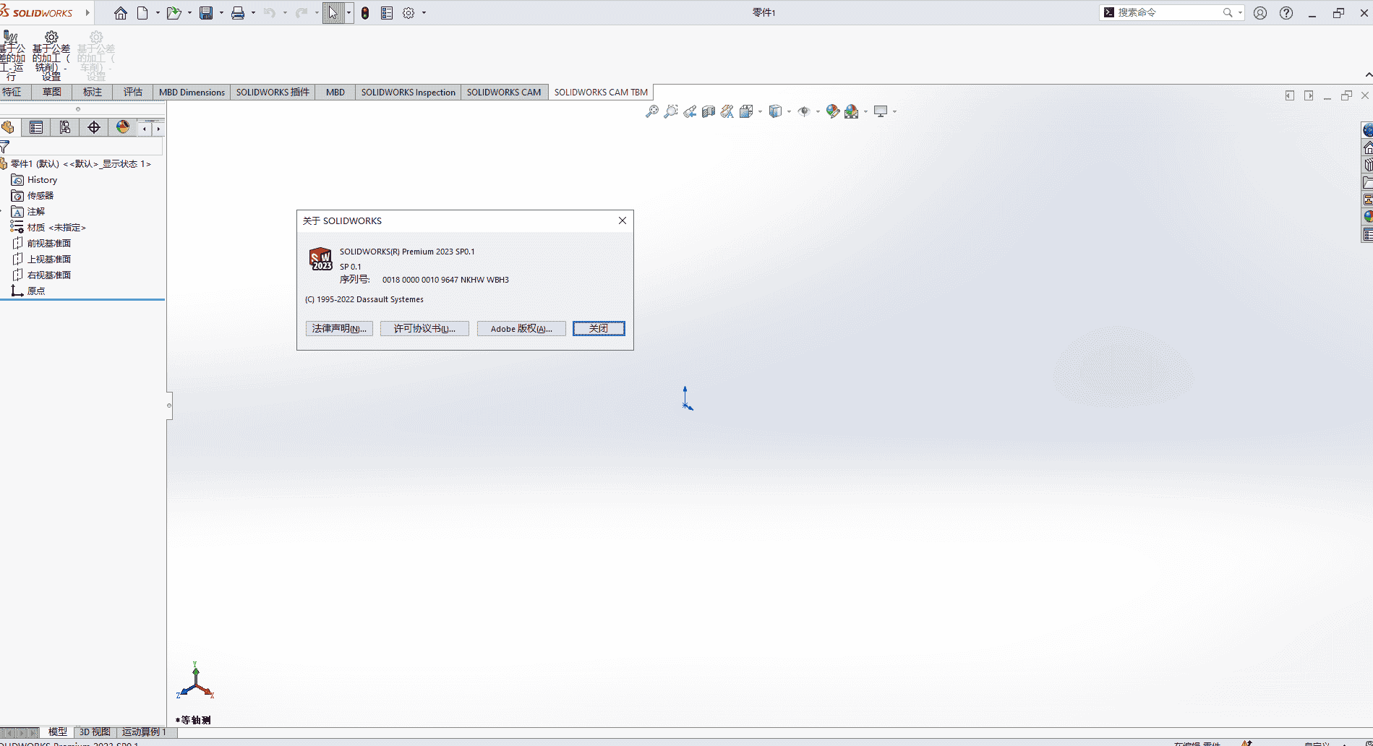Click the Zoom to Fit icon
This screenshot has width=1373, height=746.
point(652,111)
